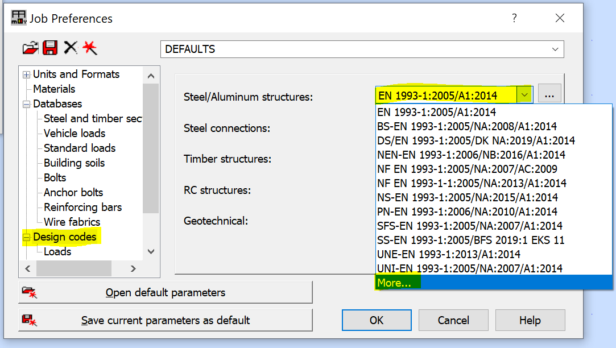Viewport: 616px width, 348px height.
Task: Delete preference set with black X icon
Action: (x=71, y=48)
